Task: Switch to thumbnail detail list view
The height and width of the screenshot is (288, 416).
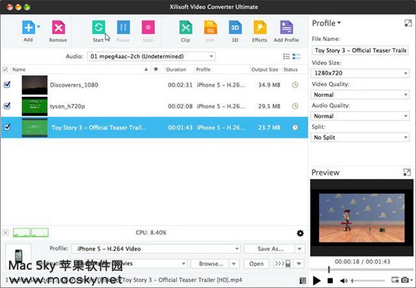Action: click(296, 57)
